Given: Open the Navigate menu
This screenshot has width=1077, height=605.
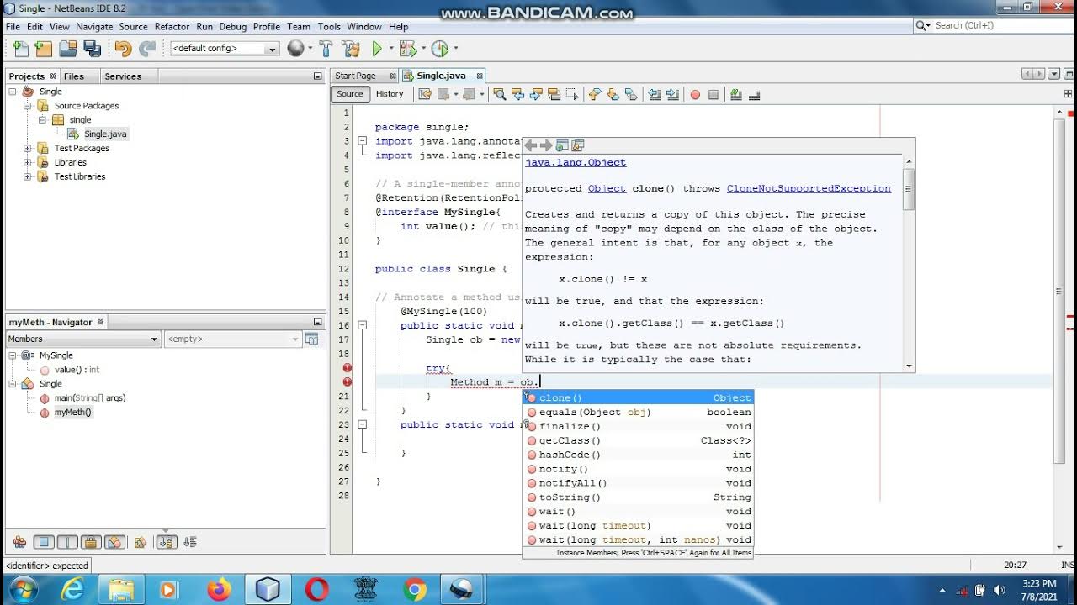Looking at the screenshot, I should 93,26.
